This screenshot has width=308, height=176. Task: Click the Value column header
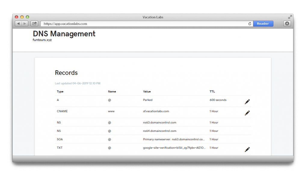click(x=147, y=92)
